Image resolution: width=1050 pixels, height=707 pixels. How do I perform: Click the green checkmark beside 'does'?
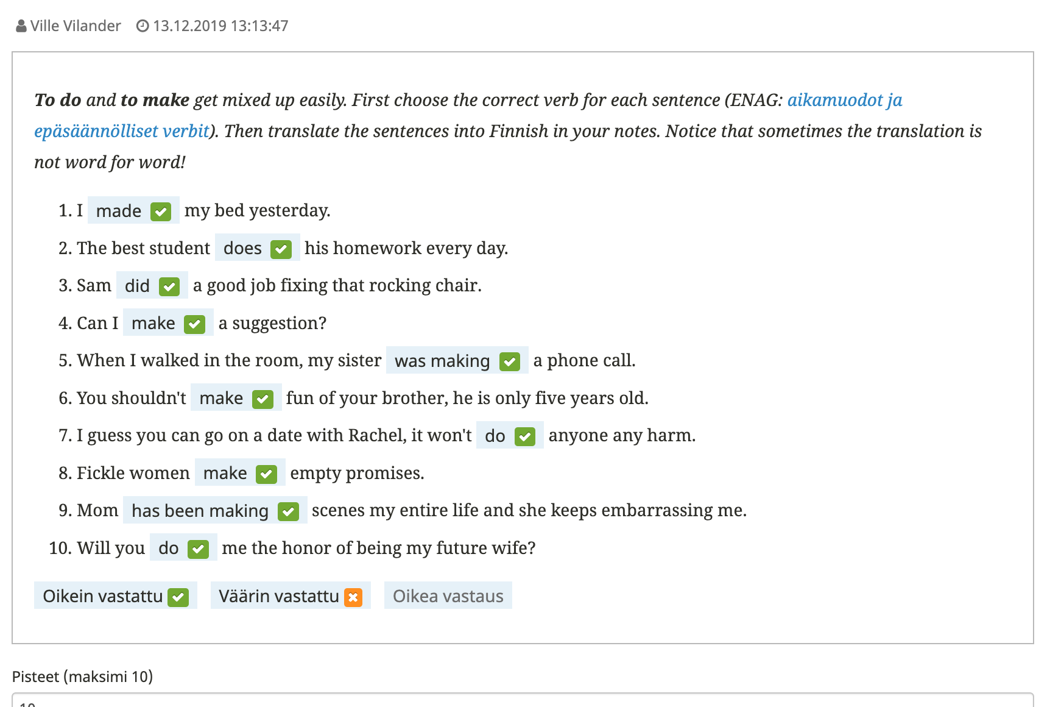pos(281,249)
